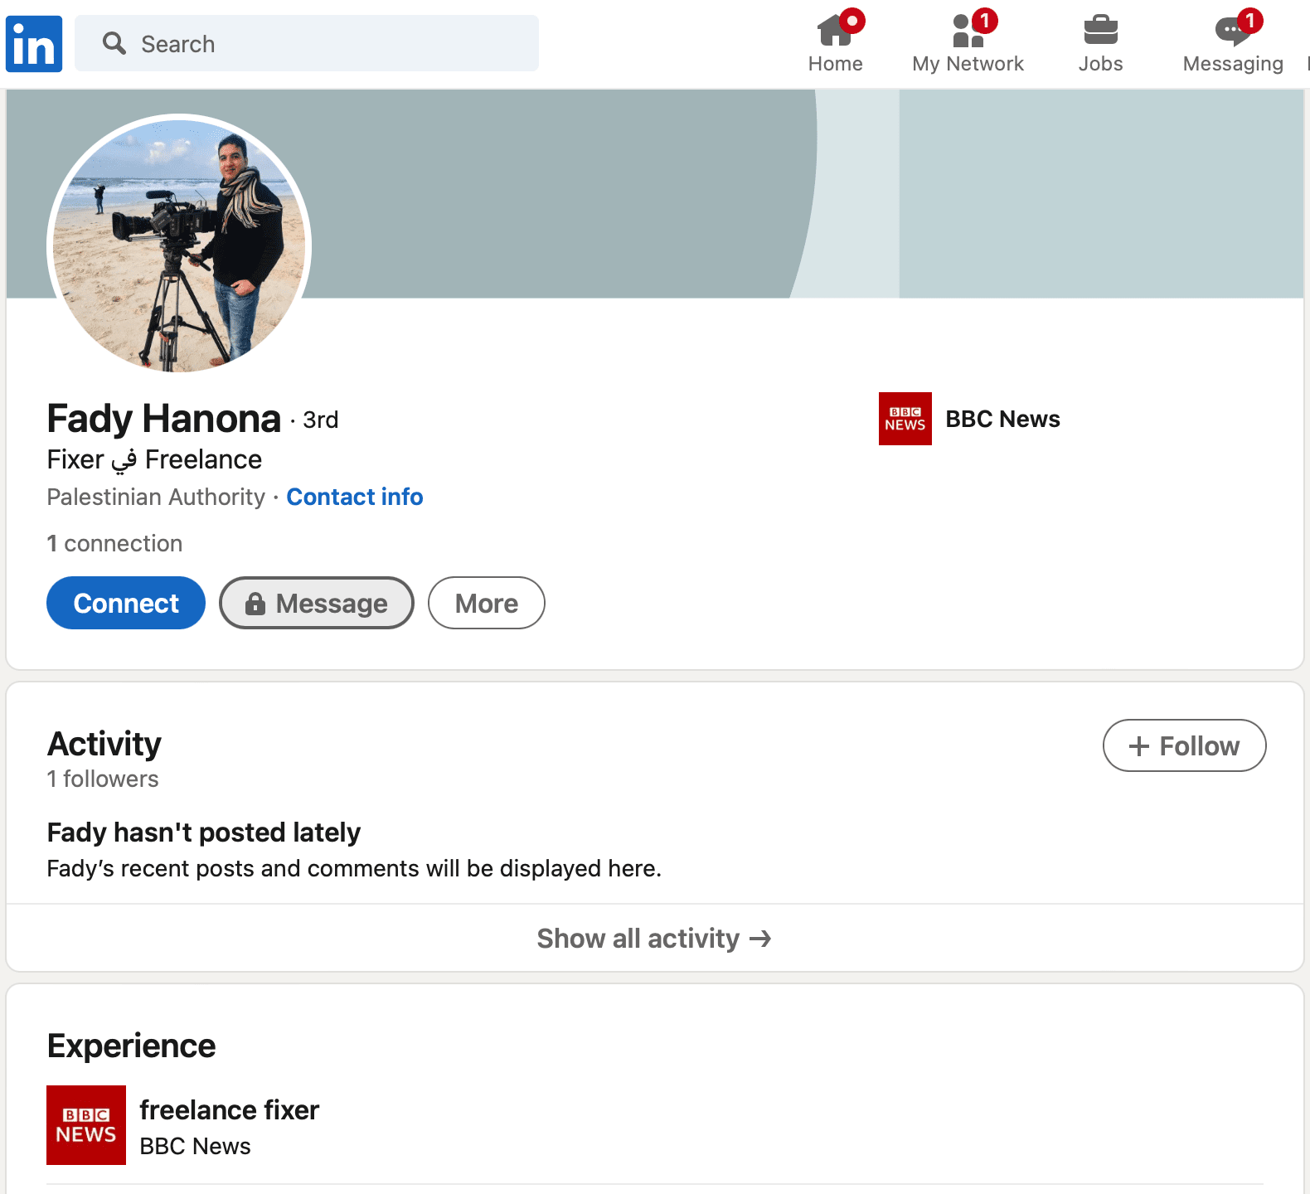This screenshot has width=1310, height=1194.
Task: Click the LinkedIn logo icon
Action: click(x=34, y=44)
